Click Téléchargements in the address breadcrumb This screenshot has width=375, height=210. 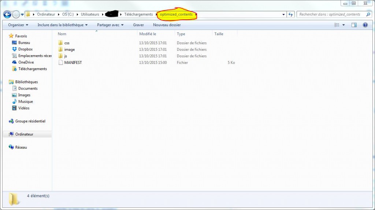[138, 15]
